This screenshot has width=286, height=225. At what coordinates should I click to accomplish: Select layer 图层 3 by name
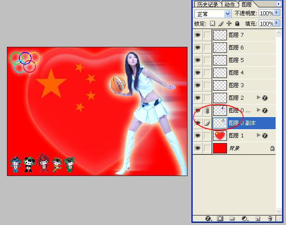point(236,85)
